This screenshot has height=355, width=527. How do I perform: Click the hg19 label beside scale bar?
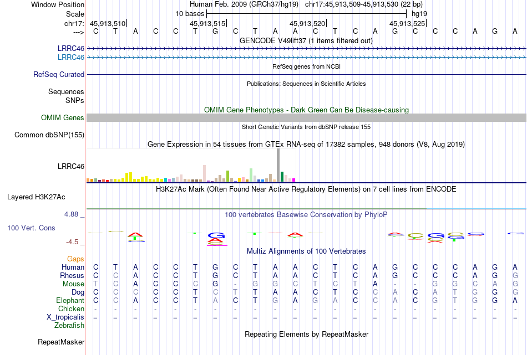tap(419, 14)
